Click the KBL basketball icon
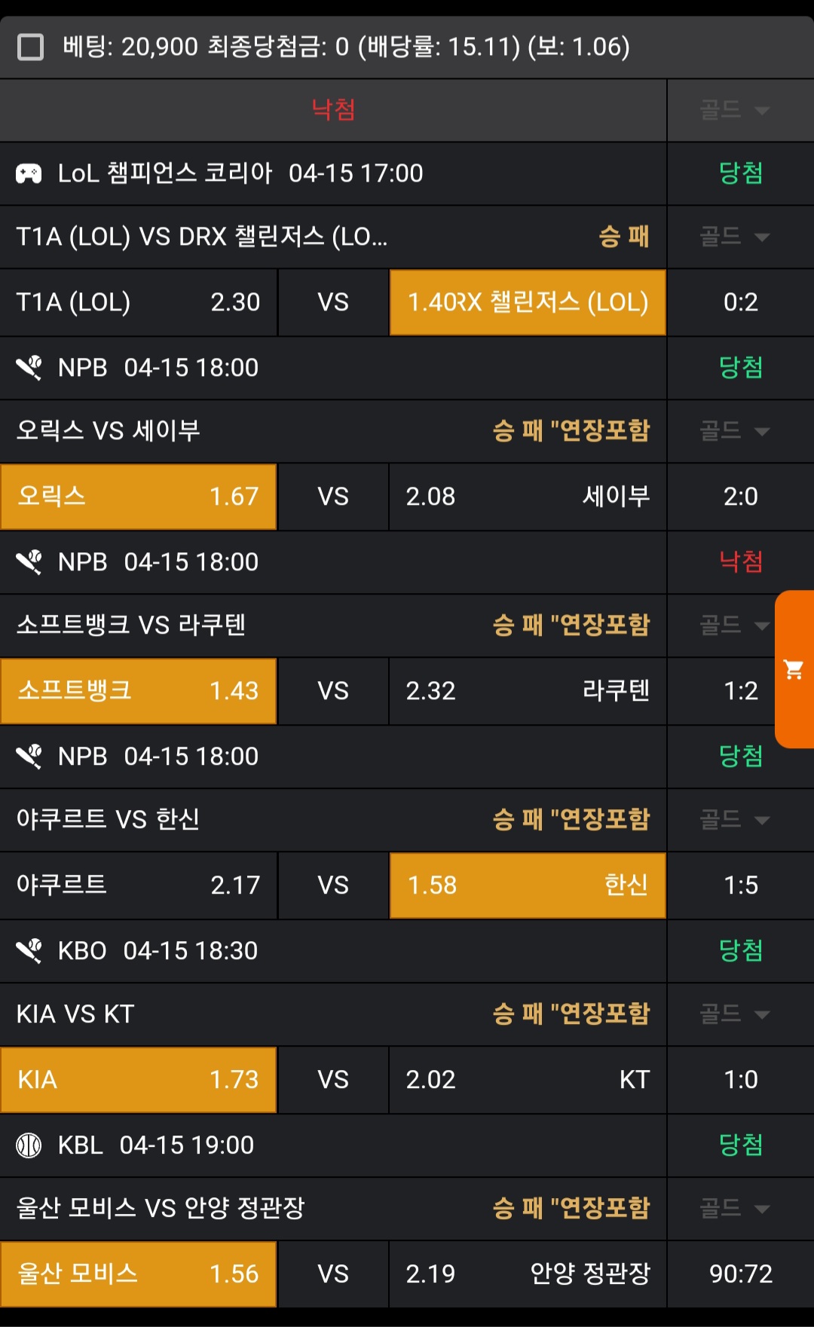 (x=29, y=1145)
